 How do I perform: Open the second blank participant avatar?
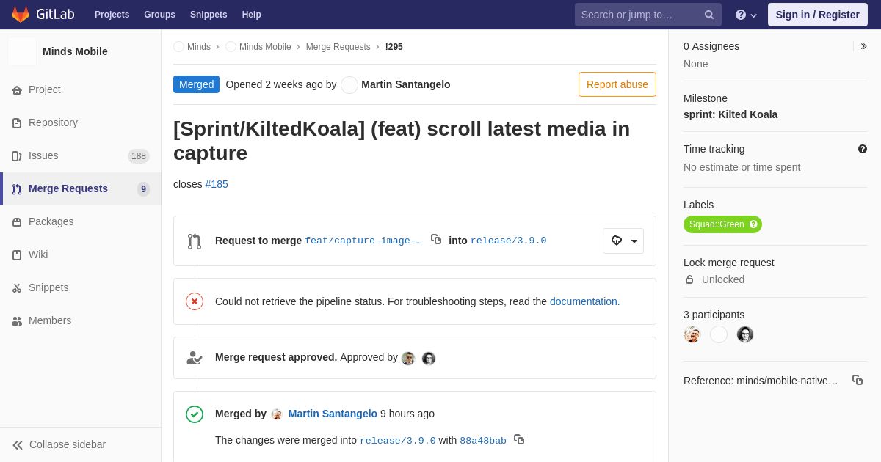coord(719,334)
